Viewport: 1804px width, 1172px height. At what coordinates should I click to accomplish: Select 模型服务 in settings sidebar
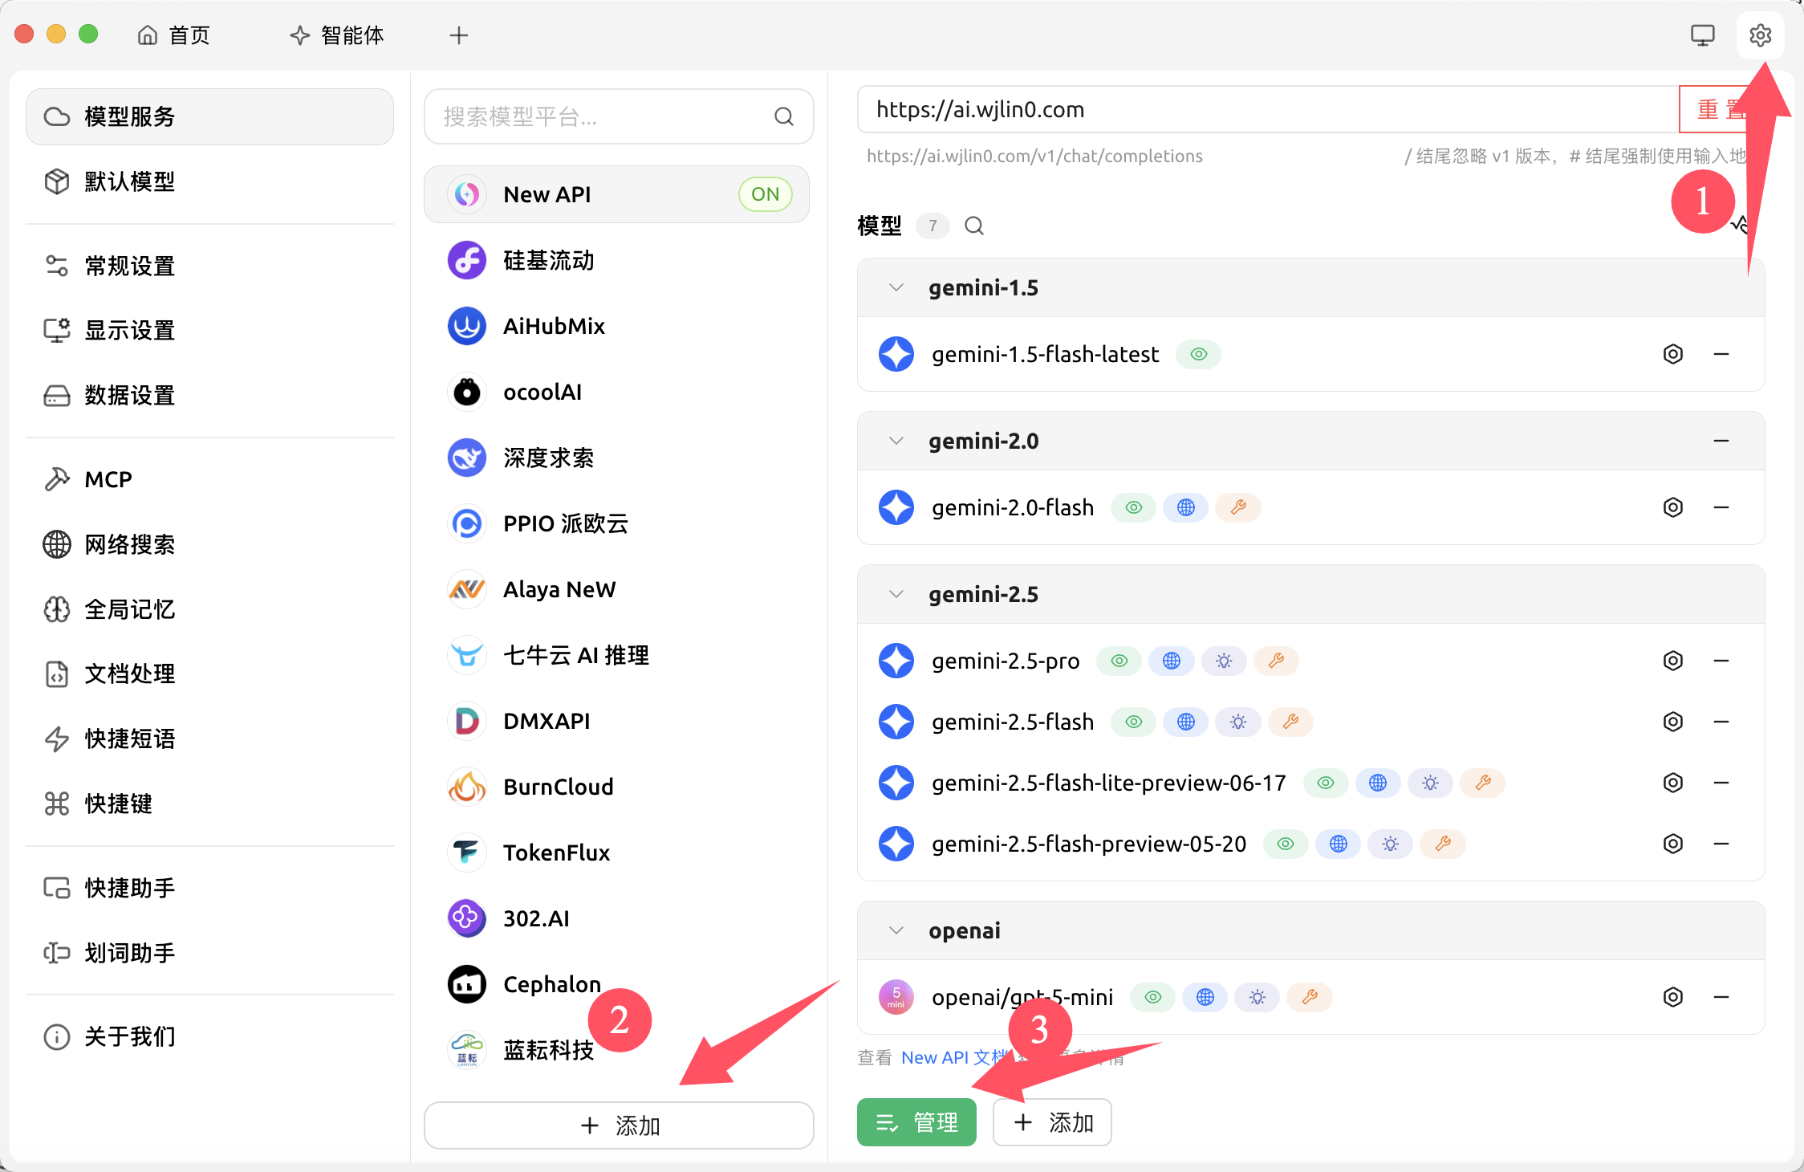coord(209,116)
